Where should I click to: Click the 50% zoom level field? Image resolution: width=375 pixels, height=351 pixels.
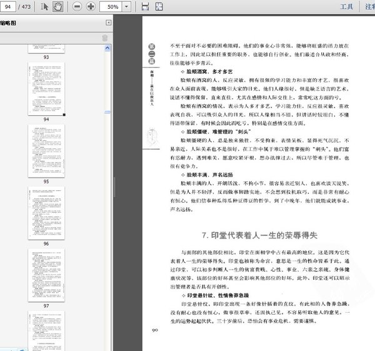(x=112, y=6)
